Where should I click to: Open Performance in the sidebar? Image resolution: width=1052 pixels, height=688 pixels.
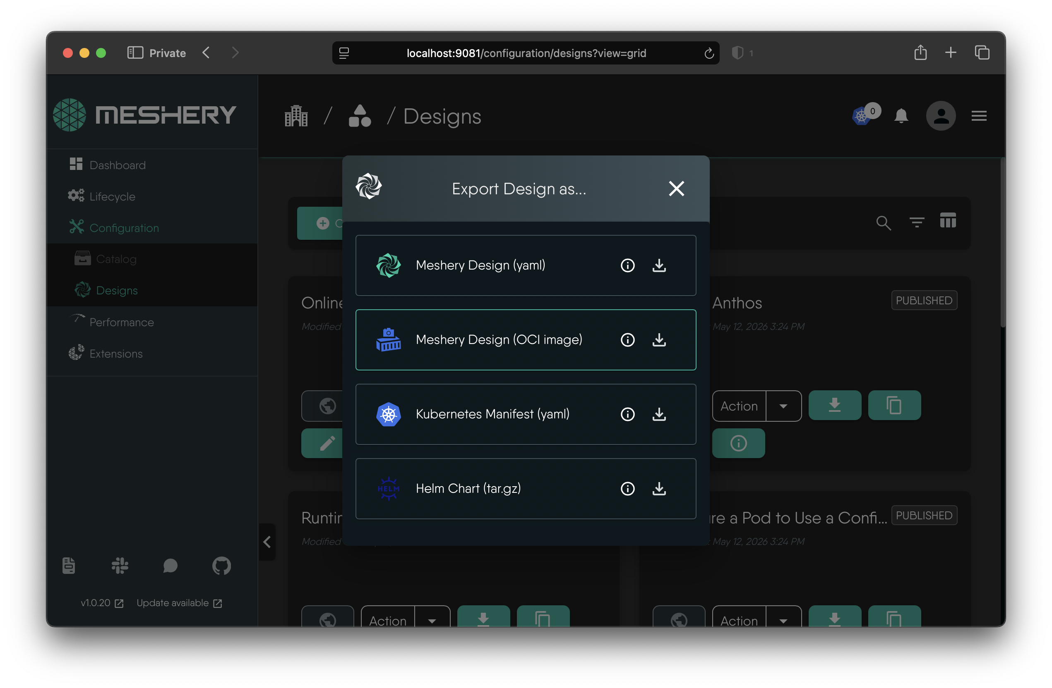click(x=151, y=322)
